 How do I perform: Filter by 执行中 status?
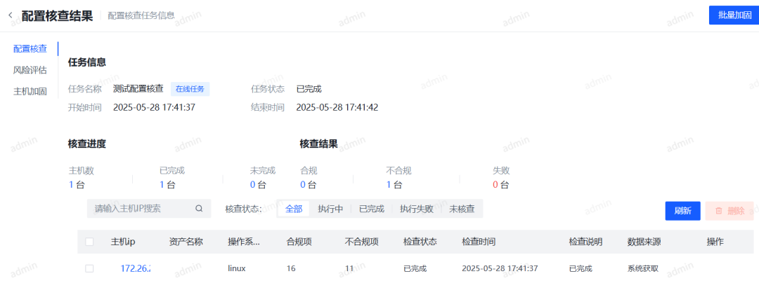(x=330, y=209)
